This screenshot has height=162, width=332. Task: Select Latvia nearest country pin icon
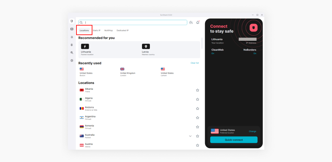point(146,46)
